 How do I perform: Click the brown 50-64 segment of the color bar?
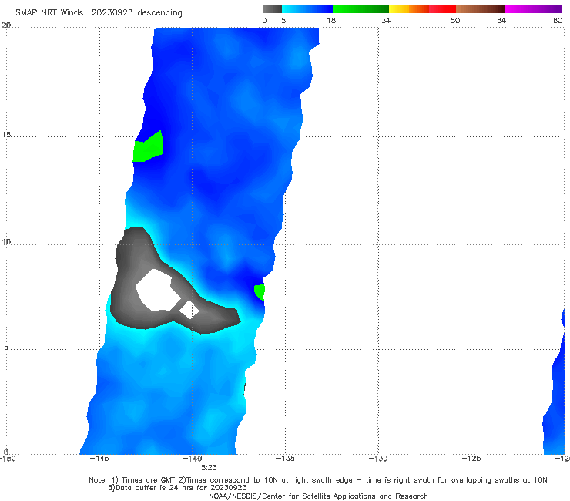[x=480, y=9]
